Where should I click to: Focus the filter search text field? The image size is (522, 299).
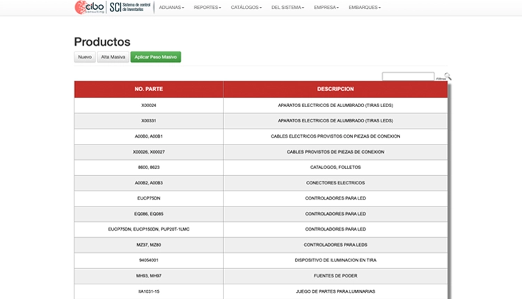(408, 76)
